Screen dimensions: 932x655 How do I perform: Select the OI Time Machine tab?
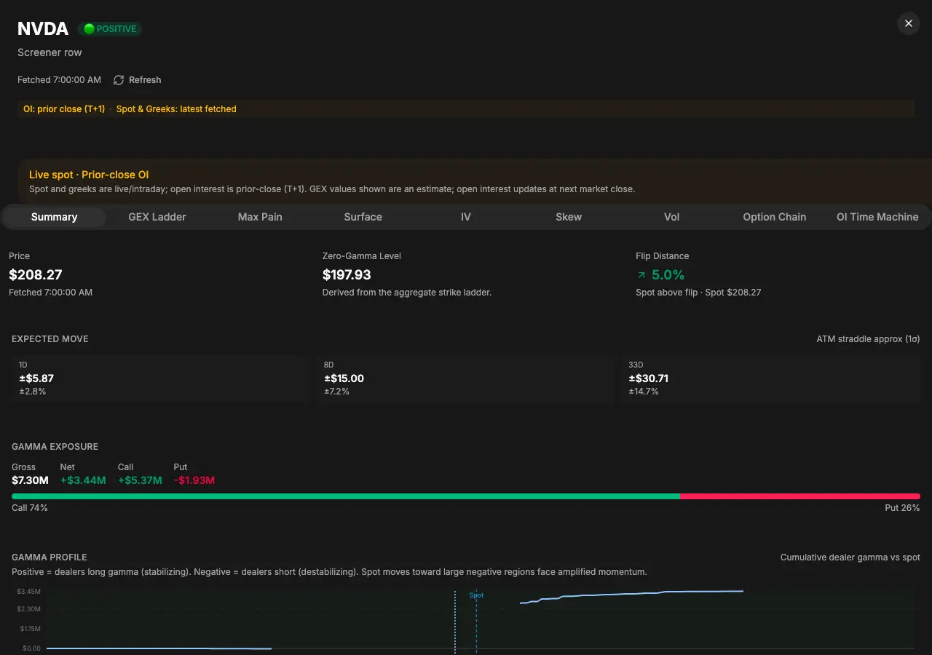(877, 217)
